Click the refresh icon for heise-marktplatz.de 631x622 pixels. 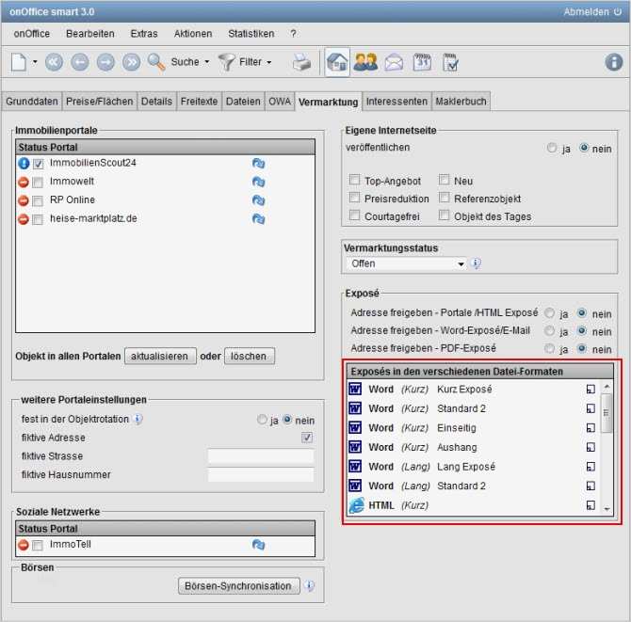pyautogui.click(x=258, y=218)
